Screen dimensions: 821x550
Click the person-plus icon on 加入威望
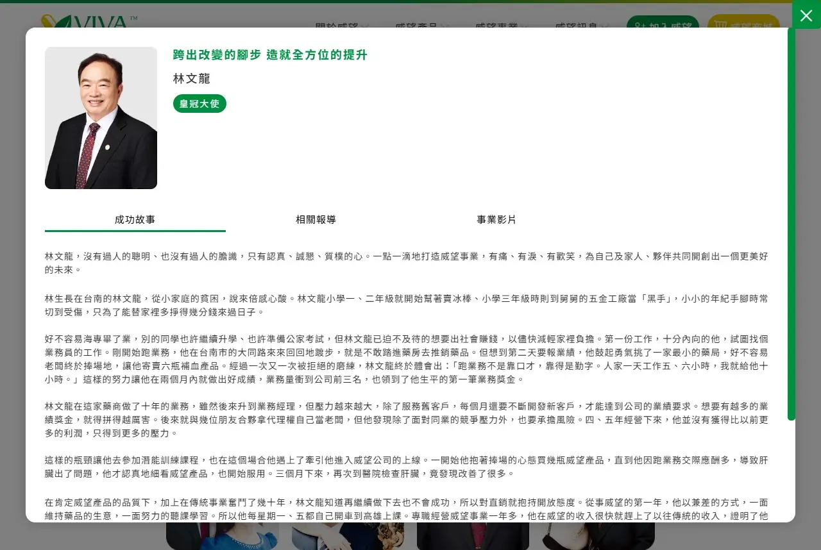[x=639, y=26]
